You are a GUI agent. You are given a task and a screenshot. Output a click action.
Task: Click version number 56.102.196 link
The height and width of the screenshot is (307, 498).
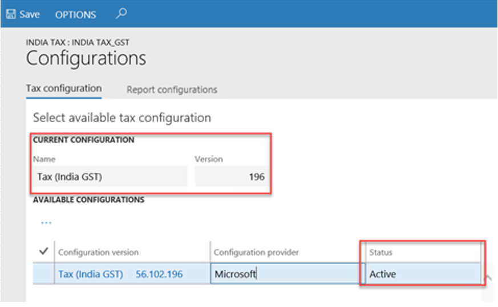159,274
